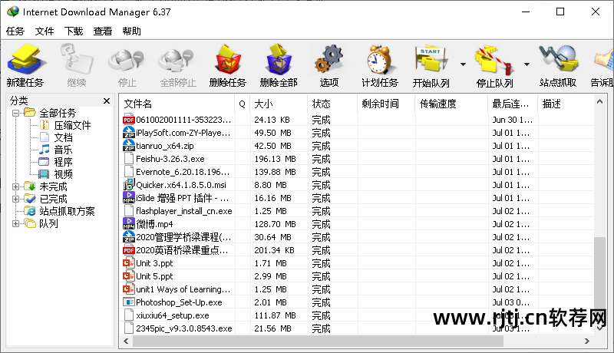Select the 2020管理学桥梁课程 zip row
The image size is (614, 353).
(x=356, y=237)
